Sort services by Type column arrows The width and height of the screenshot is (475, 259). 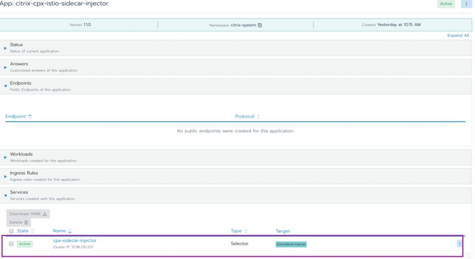pos(246,231)
